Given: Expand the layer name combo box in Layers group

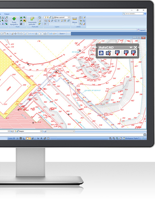Looking at the screenshot, I should [x=62, y=17].
